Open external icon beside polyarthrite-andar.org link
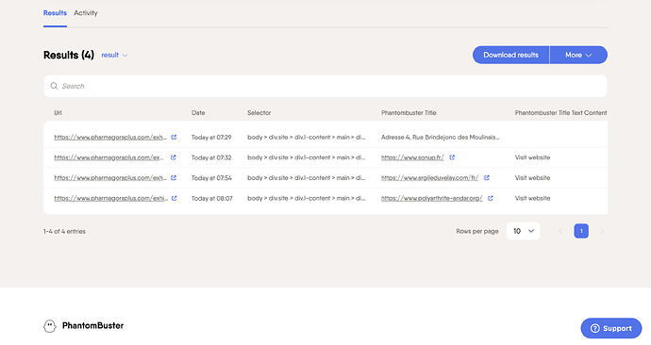 (x=491, y=198)
